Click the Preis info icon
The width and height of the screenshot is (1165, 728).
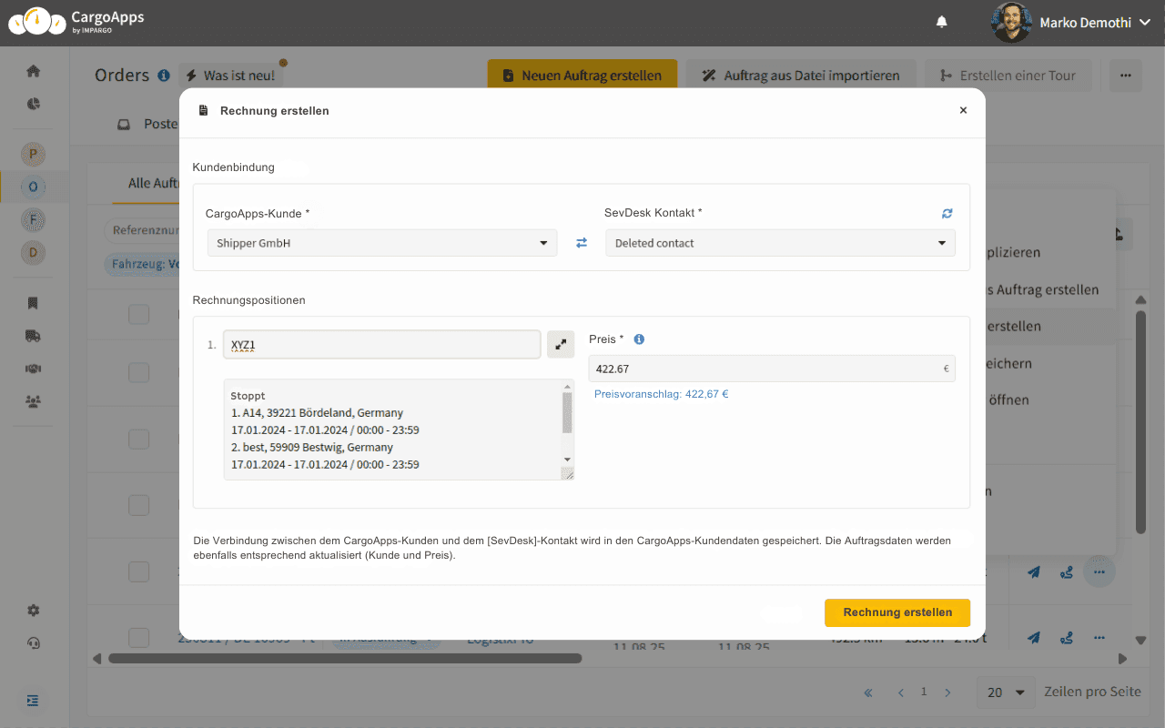click(639, 339)
